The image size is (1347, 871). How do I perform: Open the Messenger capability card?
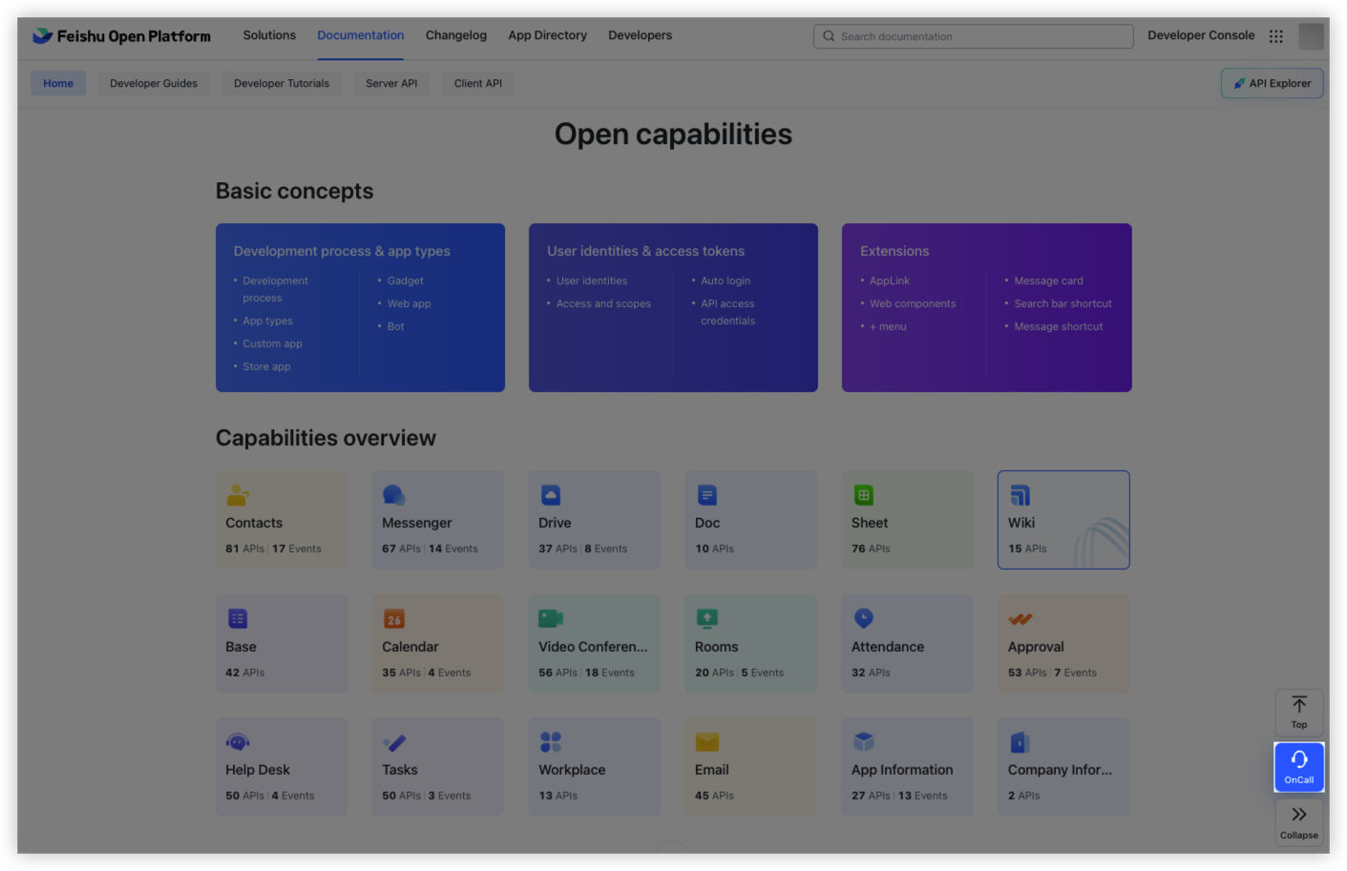pyautogui.click(x=437, y=520)
